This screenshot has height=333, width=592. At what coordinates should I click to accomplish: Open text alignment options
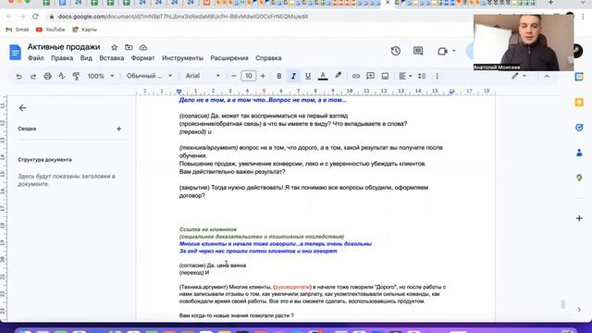[405, 76]
